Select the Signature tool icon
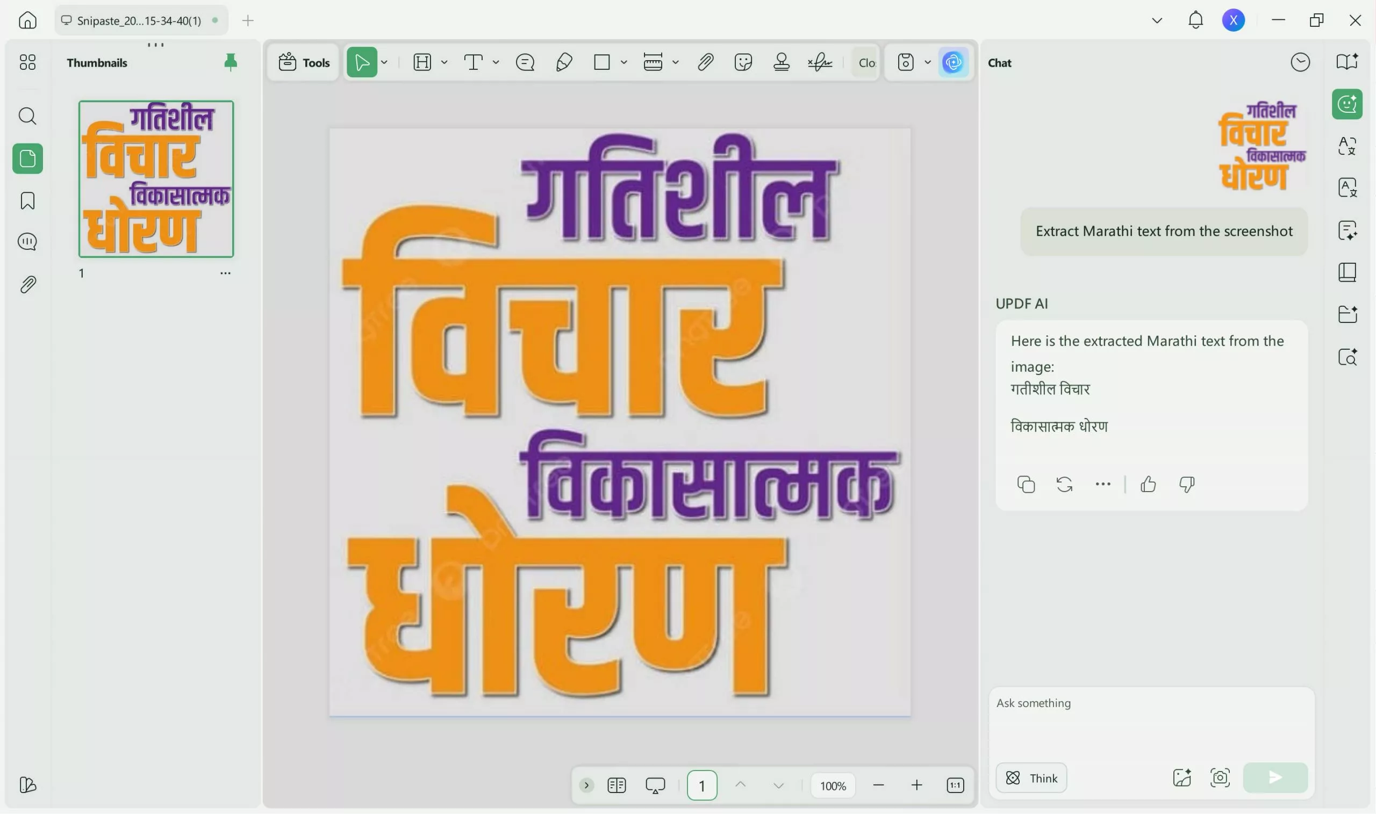This screenshot has height=814, width=1376. (x=820, y=62)
